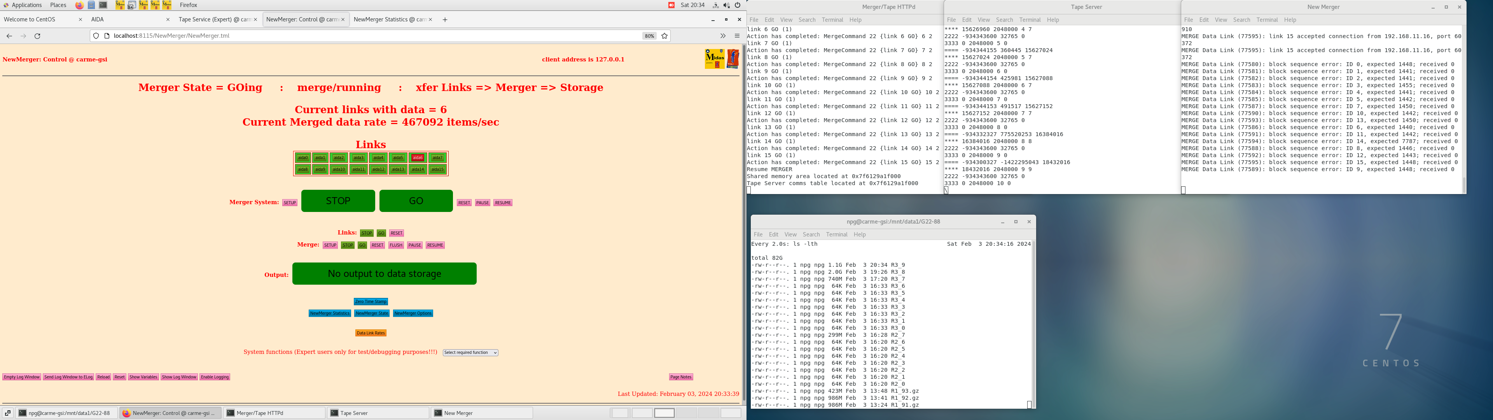Launch Firefox from the top panel icon
Viewport: 1493px width, 420px height.
[79, 5]
